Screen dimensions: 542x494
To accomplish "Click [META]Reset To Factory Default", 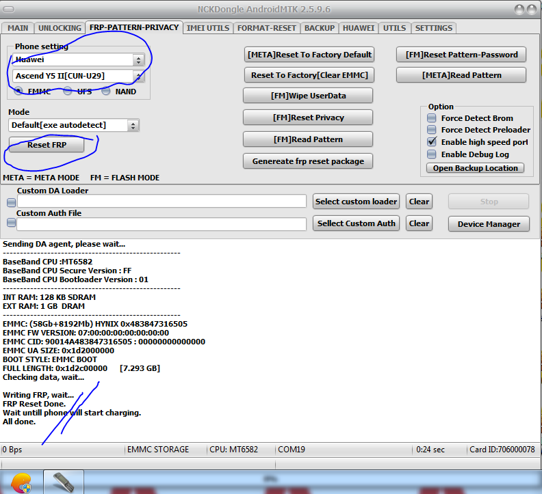I will tap(309, 55).
